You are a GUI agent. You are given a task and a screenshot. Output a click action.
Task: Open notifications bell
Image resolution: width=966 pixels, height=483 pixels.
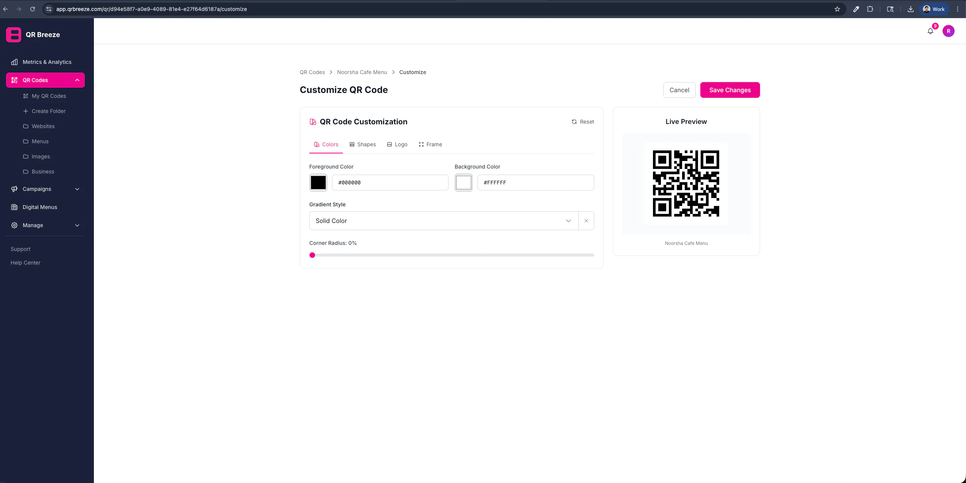coord(930,31)
